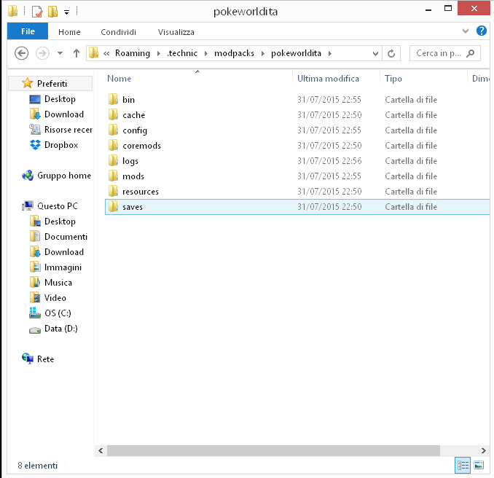This screenshot has height=478, width=494.
Task: Expand the arrow after .technic breadcrumb
Action: [206, 54]
